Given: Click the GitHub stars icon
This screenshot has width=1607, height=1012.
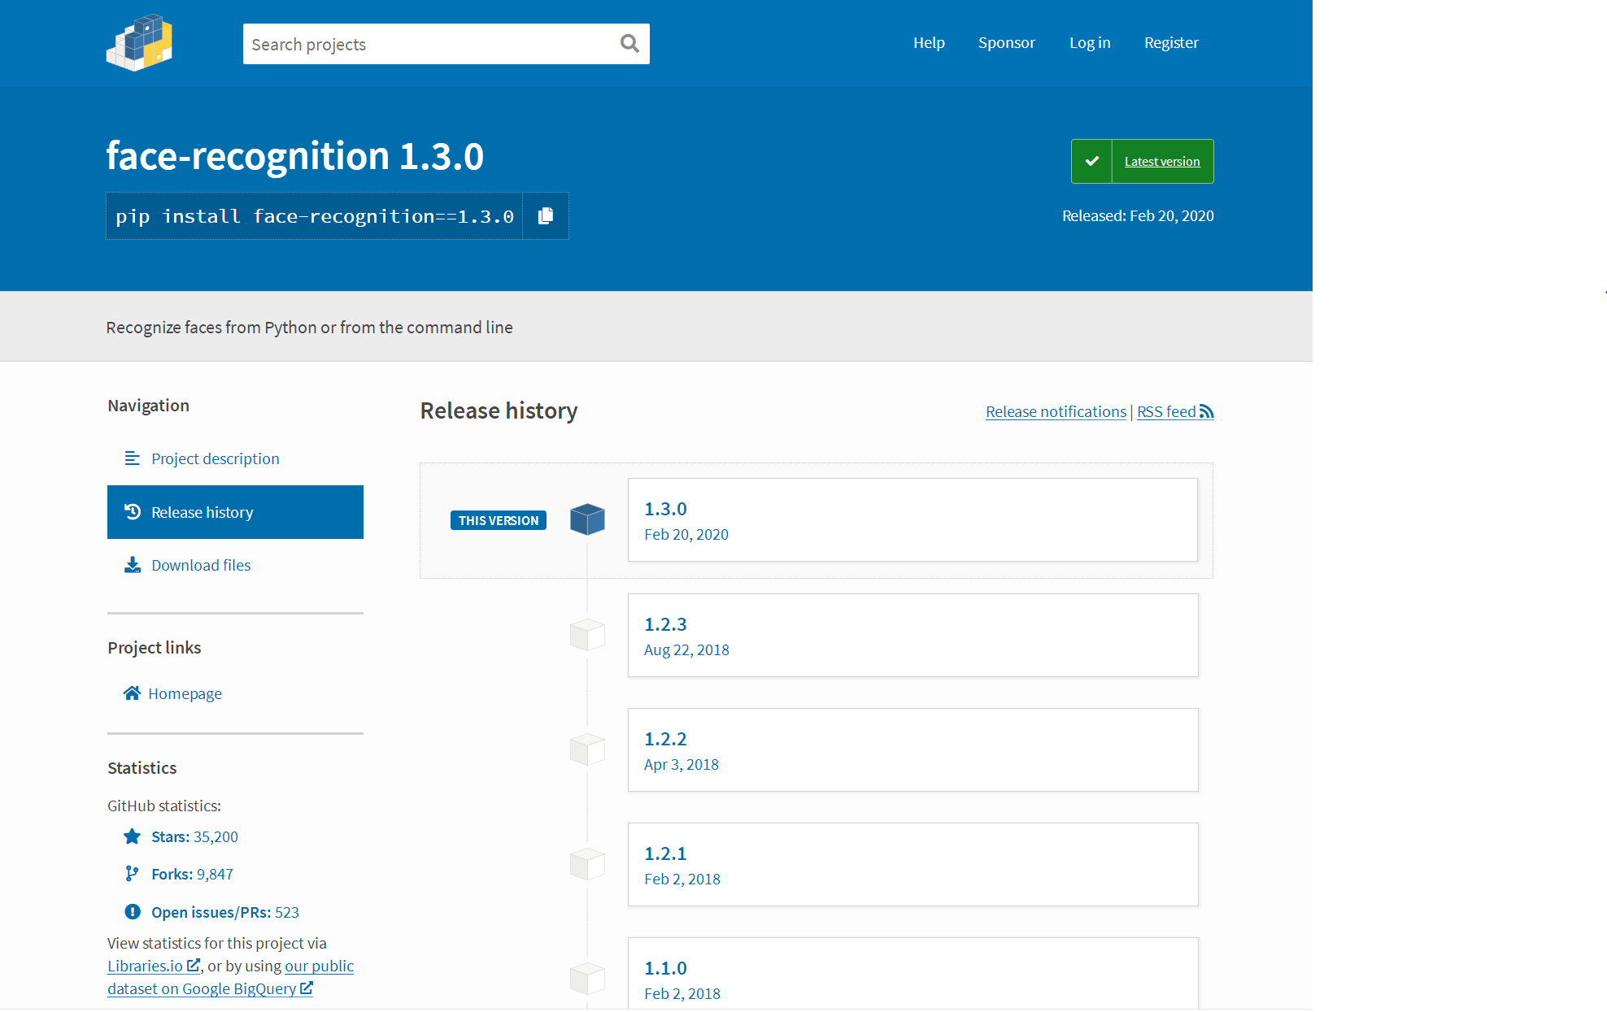Looking at the screenshot, I should [x=132, y=836].
